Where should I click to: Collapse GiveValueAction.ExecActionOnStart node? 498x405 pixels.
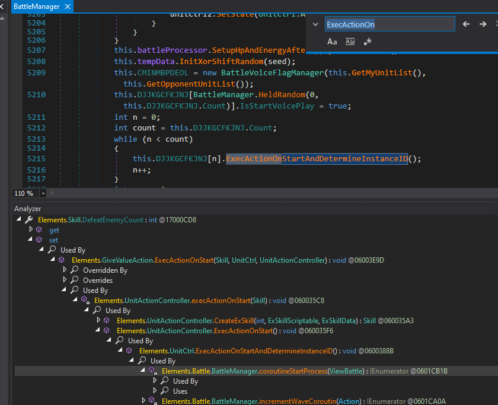tap(53, 260)
